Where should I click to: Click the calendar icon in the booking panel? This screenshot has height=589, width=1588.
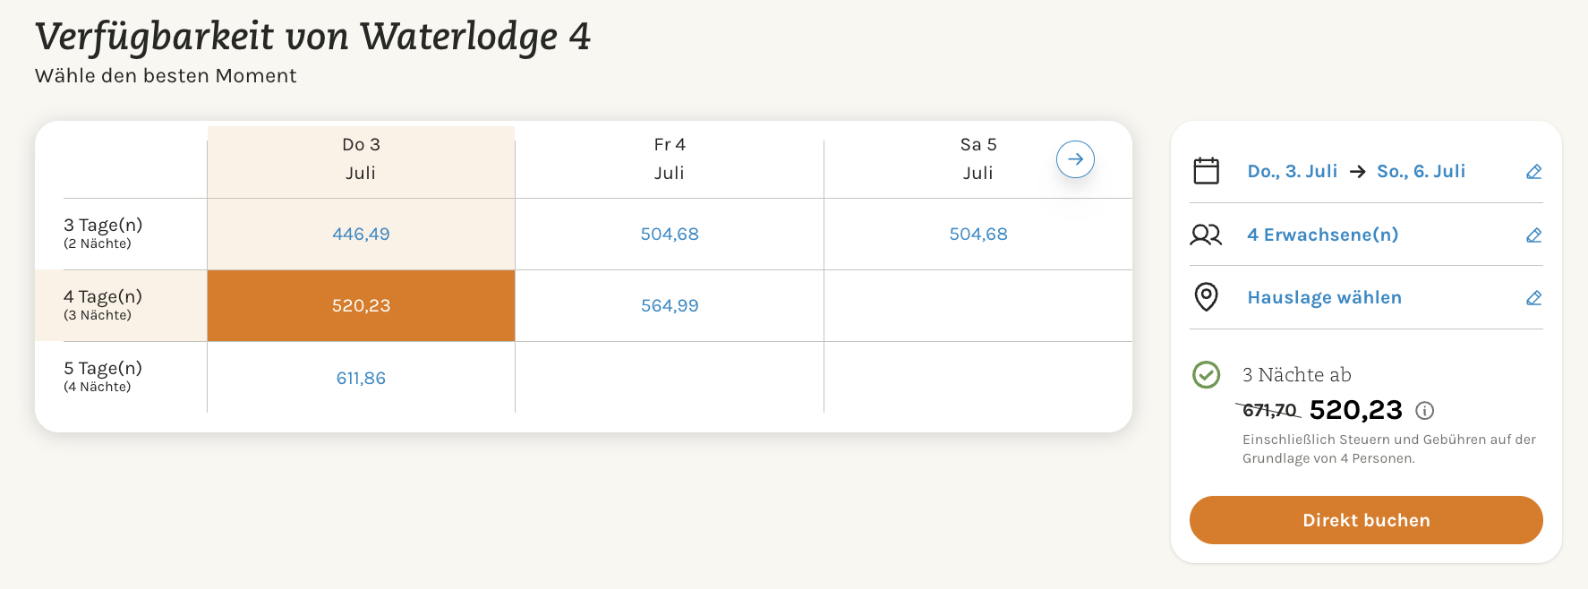[1206, 171]
